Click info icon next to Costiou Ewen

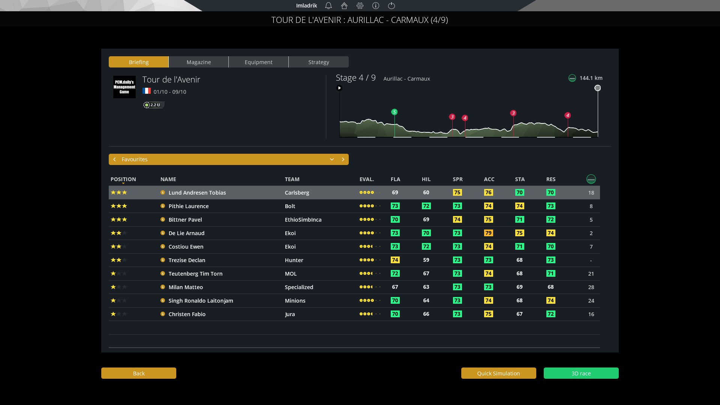163,246
